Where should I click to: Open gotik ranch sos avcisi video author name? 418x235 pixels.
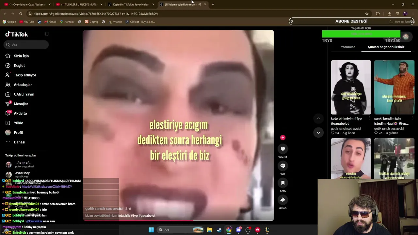(x=104, y=209)
